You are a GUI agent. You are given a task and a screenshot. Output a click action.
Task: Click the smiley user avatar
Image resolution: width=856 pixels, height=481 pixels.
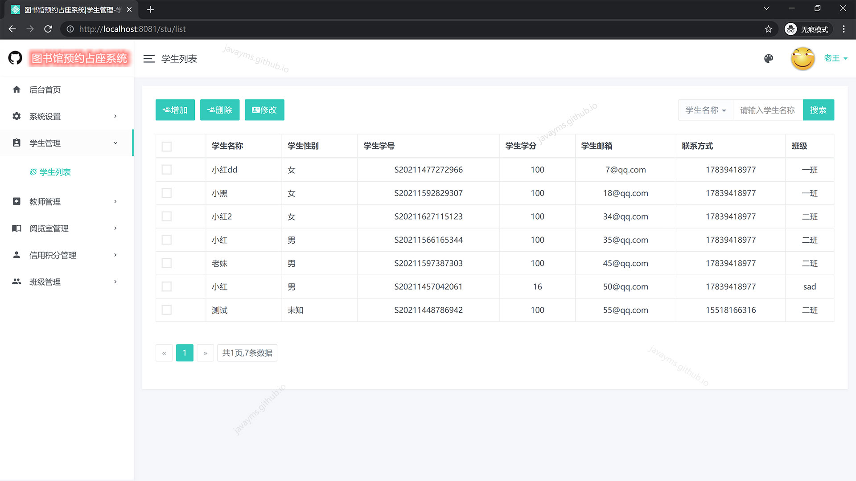click(802, 59)
